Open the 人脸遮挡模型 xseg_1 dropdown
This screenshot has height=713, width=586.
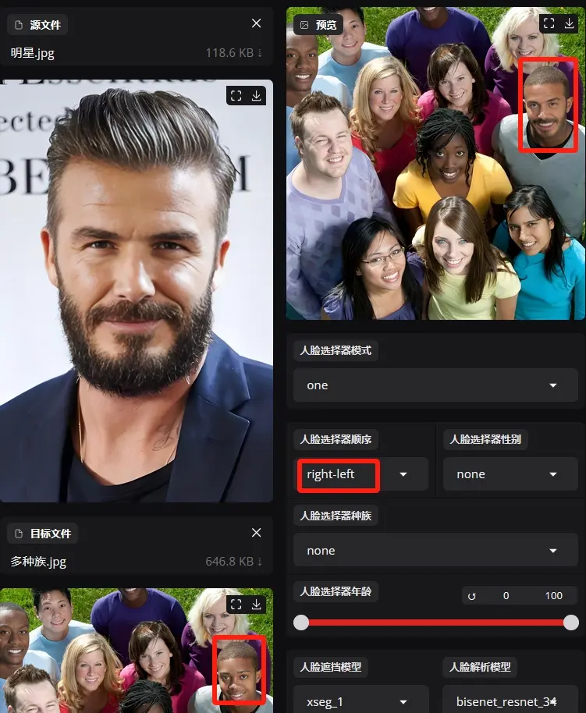(x=403, y=702)
